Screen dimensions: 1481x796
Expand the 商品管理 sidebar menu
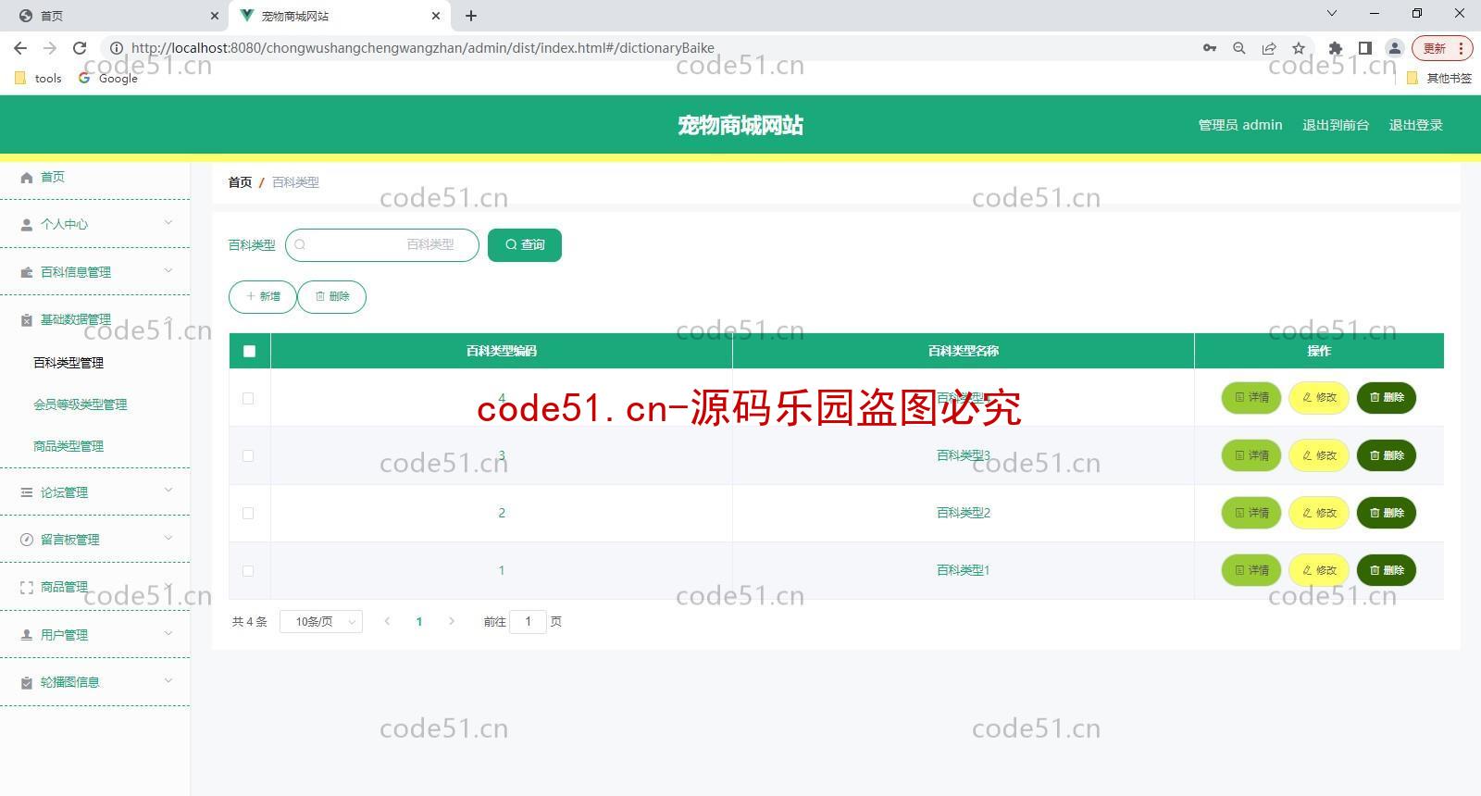pyautogui.click(x=94, y=587)
